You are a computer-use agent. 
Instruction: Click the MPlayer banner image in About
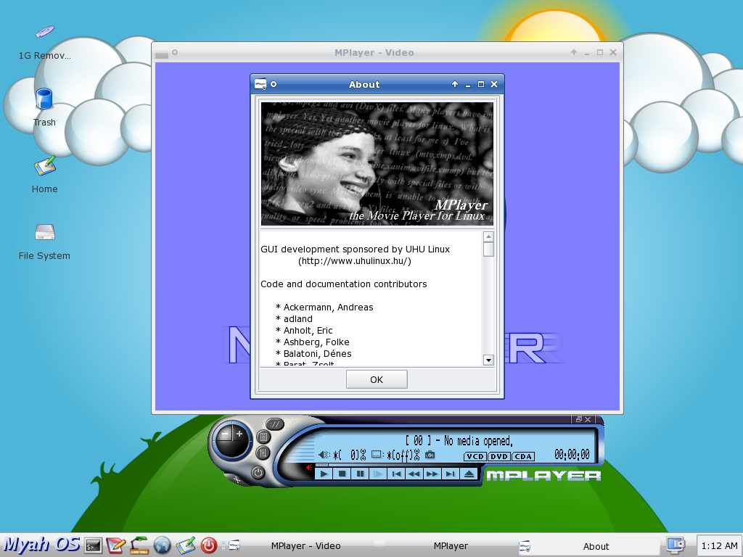coord(377,163)
